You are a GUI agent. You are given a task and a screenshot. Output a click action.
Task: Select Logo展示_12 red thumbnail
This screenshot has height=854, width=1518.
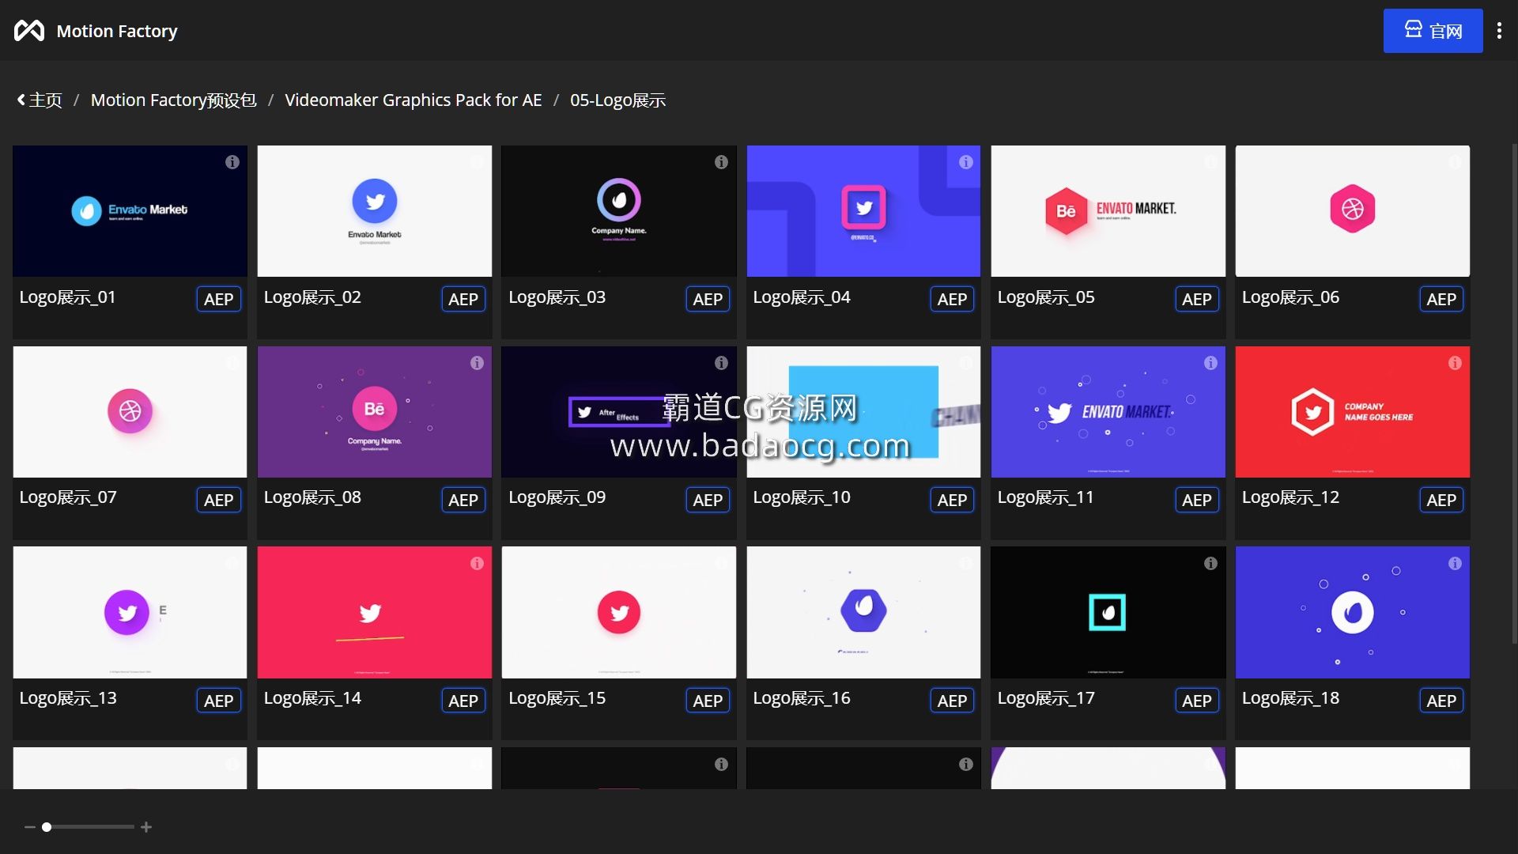point(1353,412)
